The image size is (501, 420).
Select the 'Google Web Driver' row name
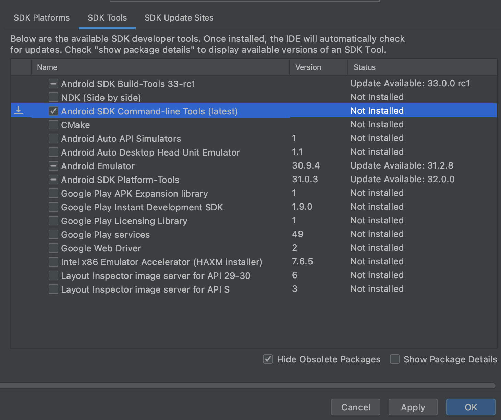101,248
